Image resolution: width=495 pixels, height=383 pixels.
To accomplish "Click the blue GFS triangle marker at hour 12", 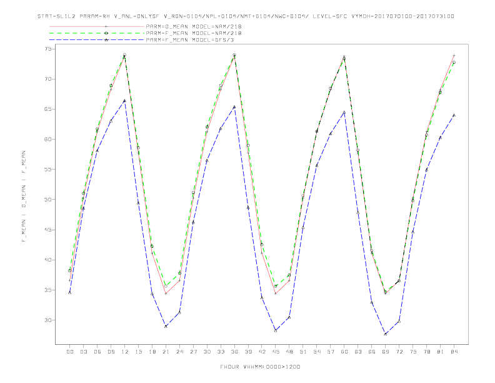I will [125, 101].
